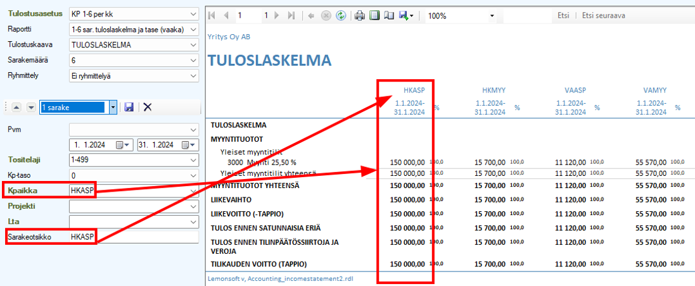Open the start date calendar for 1.1.2024
The height and width of the screenshot is (286, 695).
pyautogui.click(x=124, y=145)
